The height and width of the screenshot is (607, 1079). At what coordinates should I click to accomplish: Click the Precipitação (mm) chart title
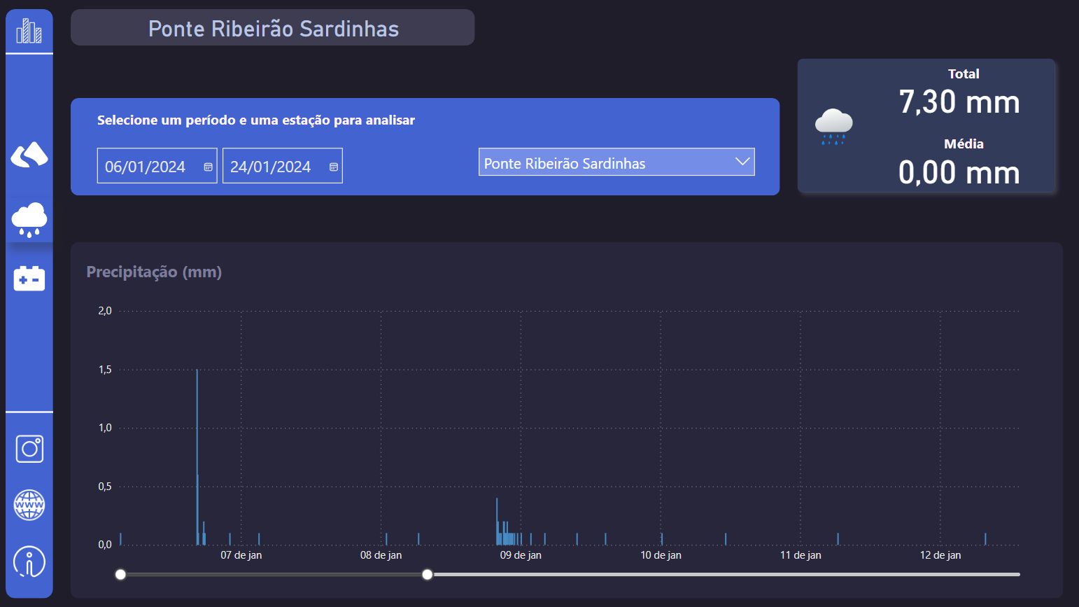154,272
